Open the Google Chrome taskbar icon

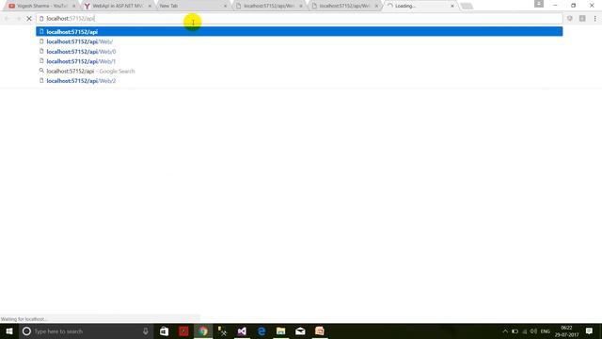(x=203, y=331)
